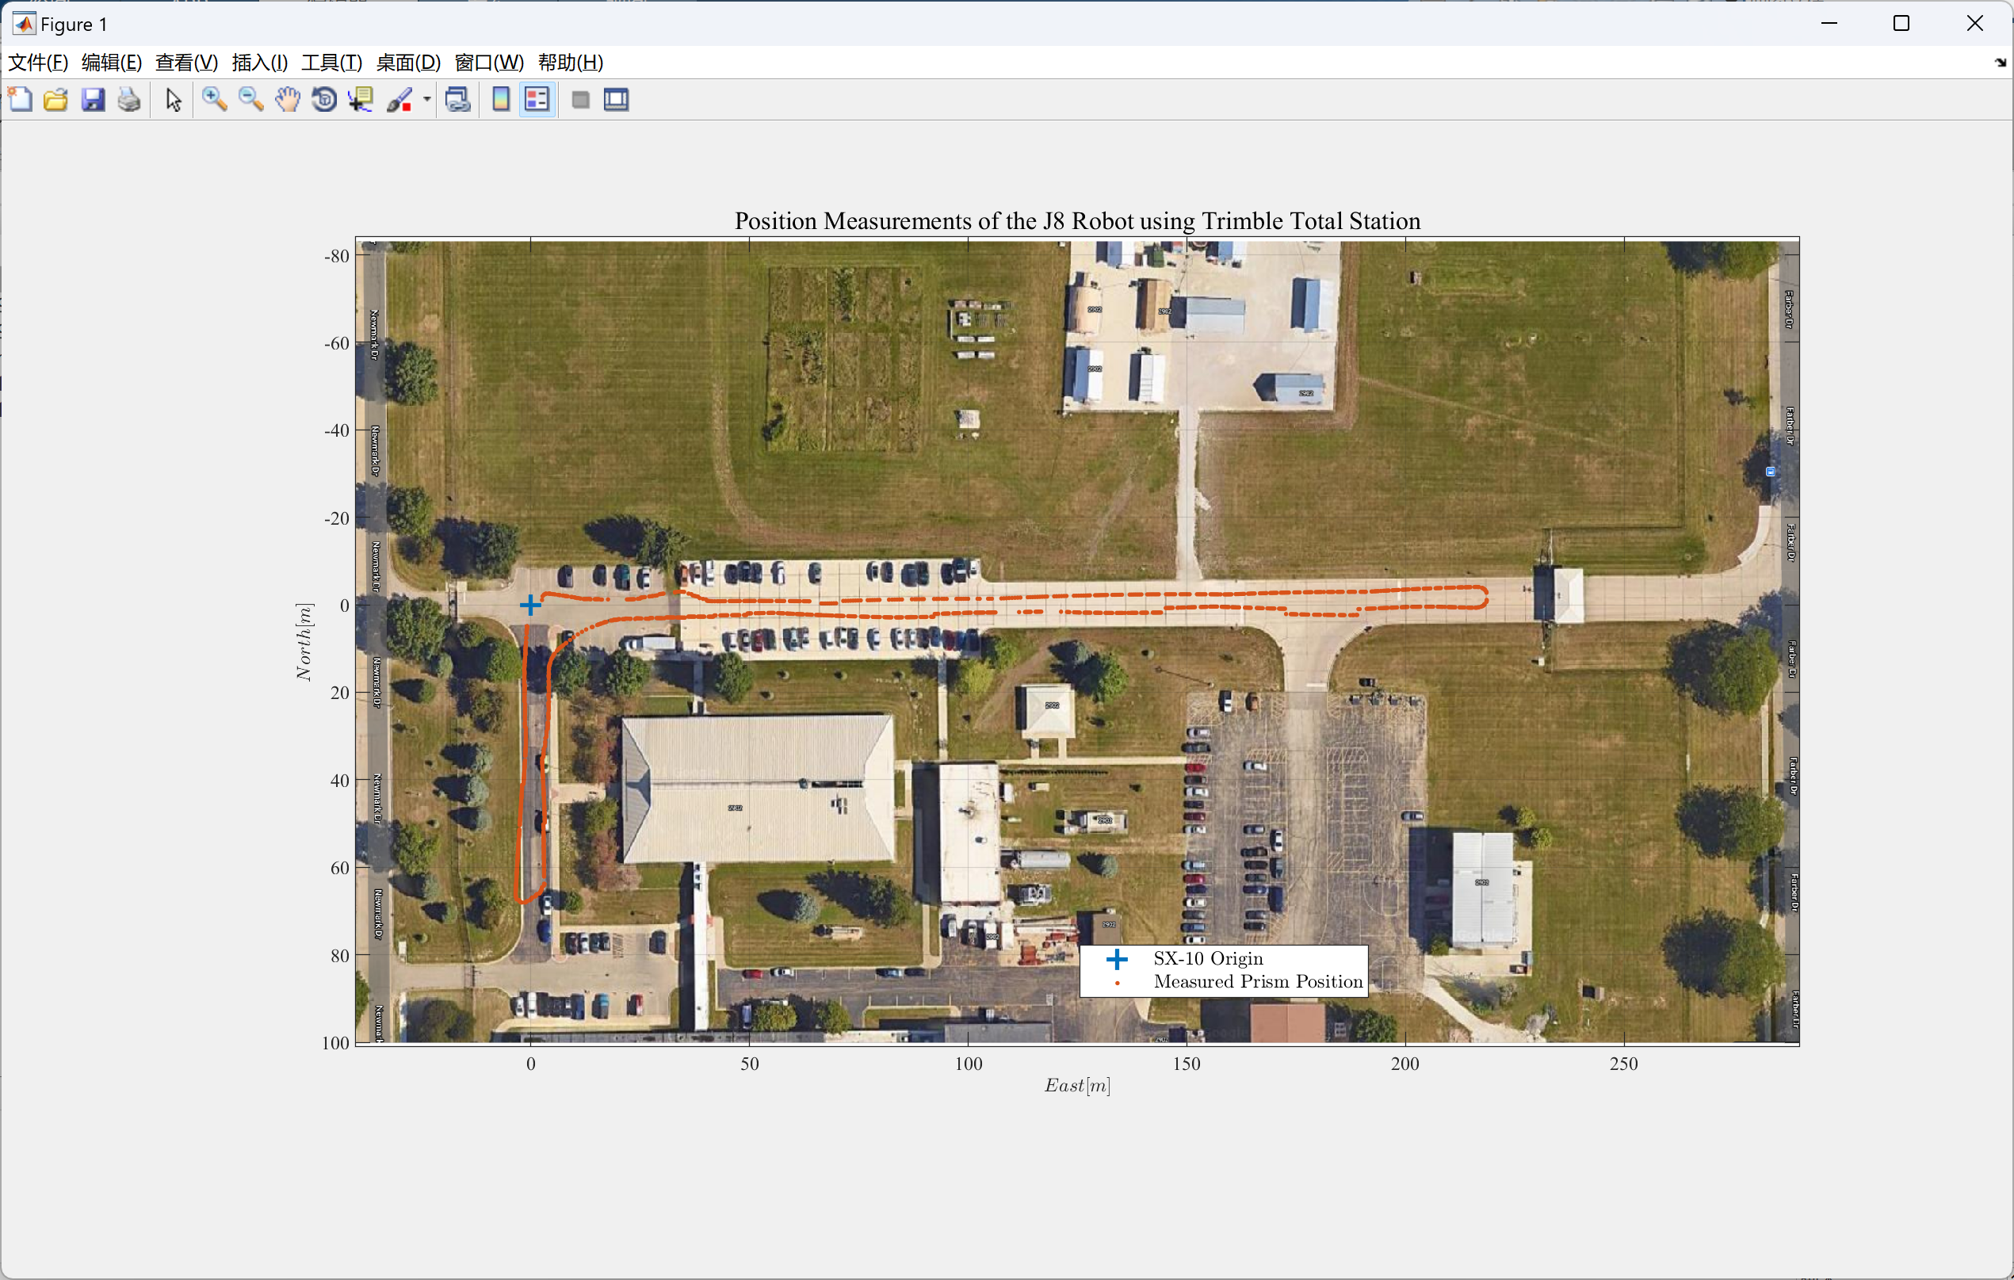Toggle the Edit Plot arrow pointer
The height and width of the screenshot is (1280, 2014).
pyautogui.click(x=173, y=101)
